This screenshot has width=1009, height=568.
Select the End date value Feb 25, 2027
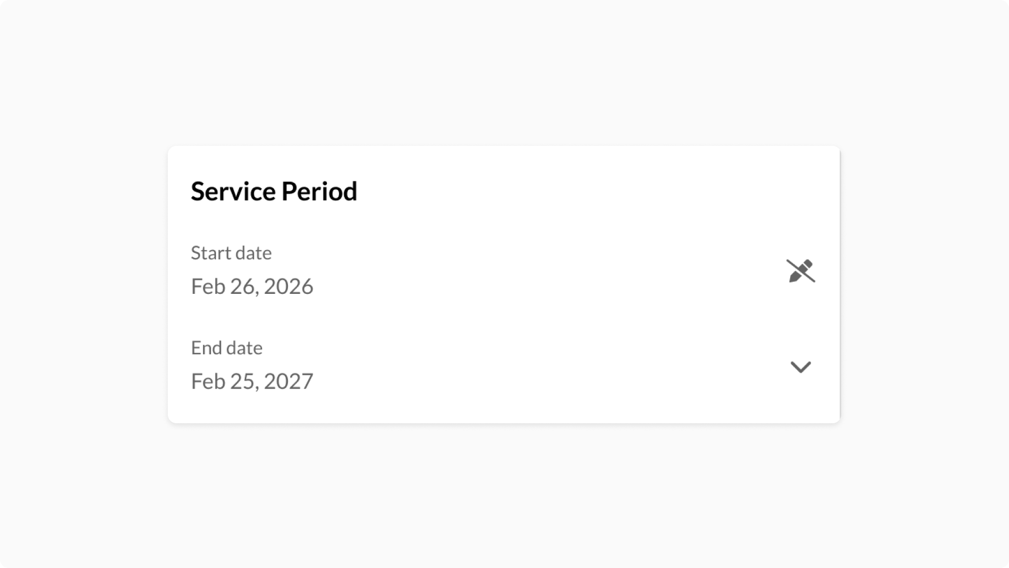(252, 381)
